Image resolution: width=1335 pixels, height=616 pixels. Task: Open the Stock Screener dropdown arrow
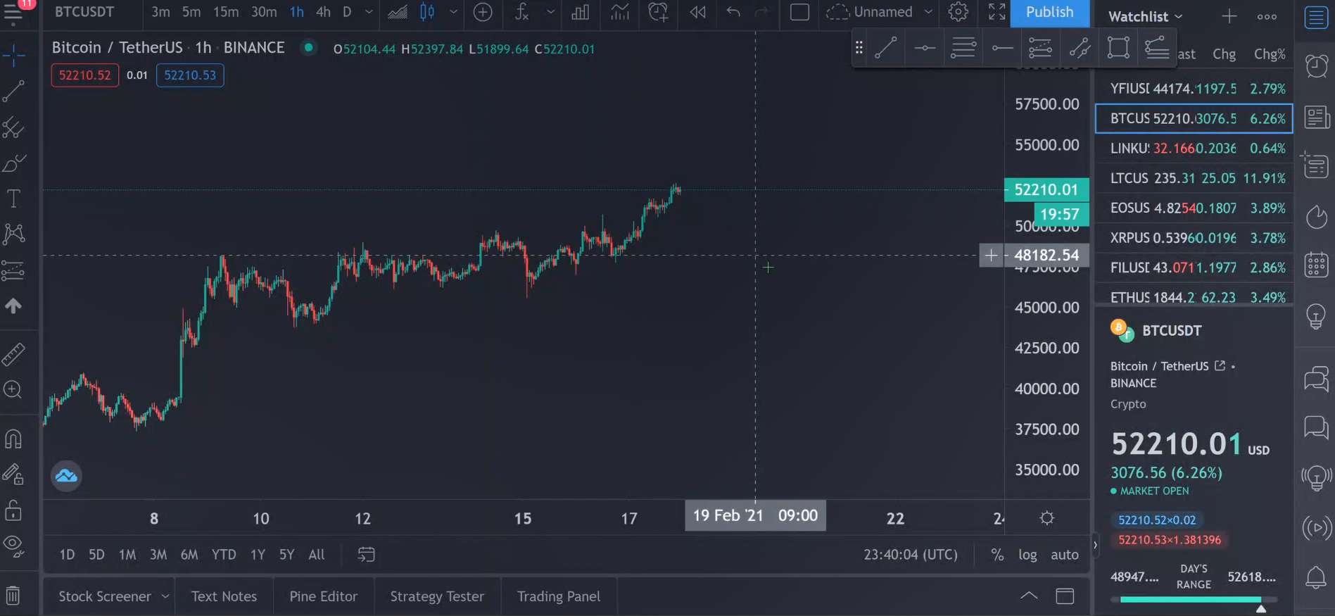coord(165,596)
